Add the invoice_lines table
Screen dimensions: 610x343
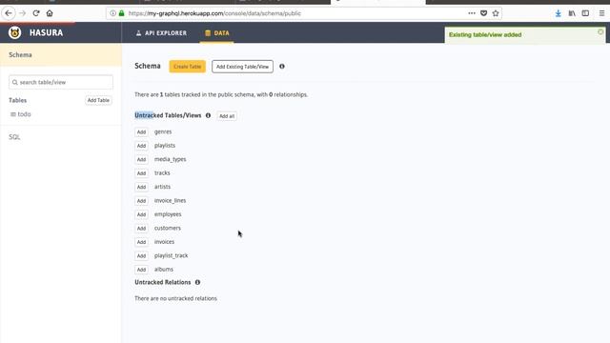pyautogui.click(x=141, y=201)
